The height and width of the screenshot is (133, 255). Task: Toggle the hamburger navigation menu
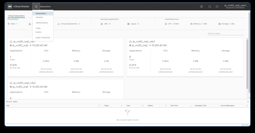36,6
